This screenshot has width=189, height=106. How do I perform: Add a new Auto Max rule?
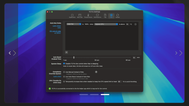tap(66, 52)
